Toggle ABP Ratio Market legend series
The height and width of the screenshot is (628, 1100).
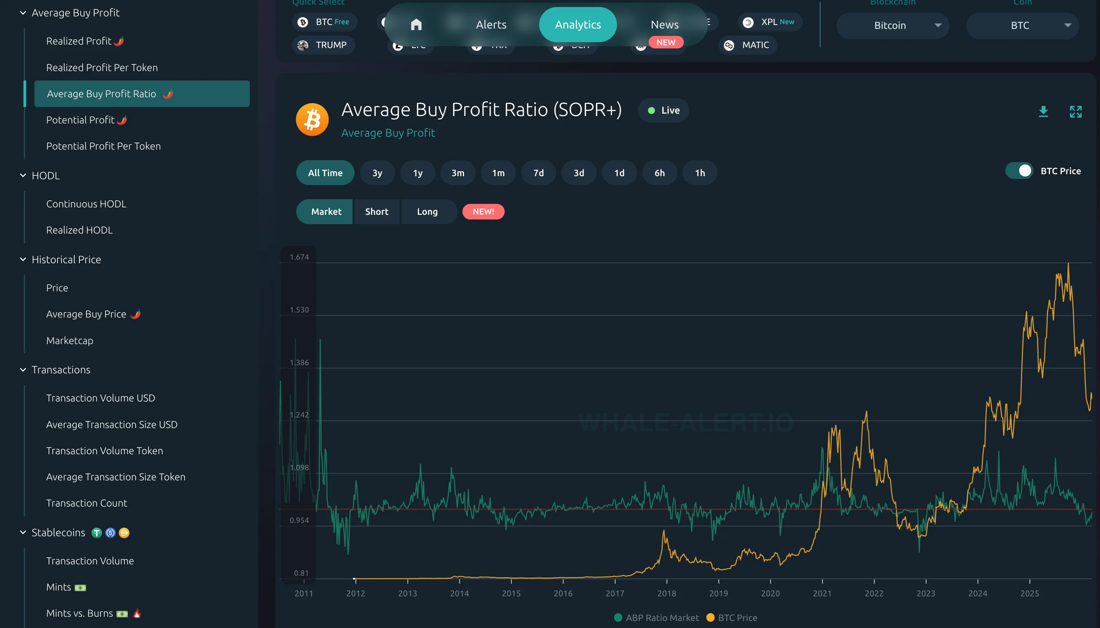(656, 617)
